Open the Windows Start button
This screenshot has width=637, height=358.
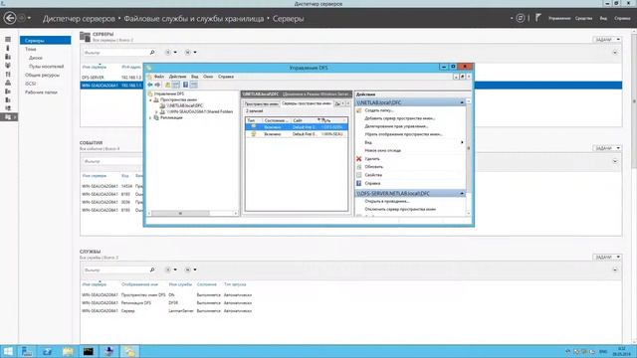pyautogui.click(x=8, y=351)
